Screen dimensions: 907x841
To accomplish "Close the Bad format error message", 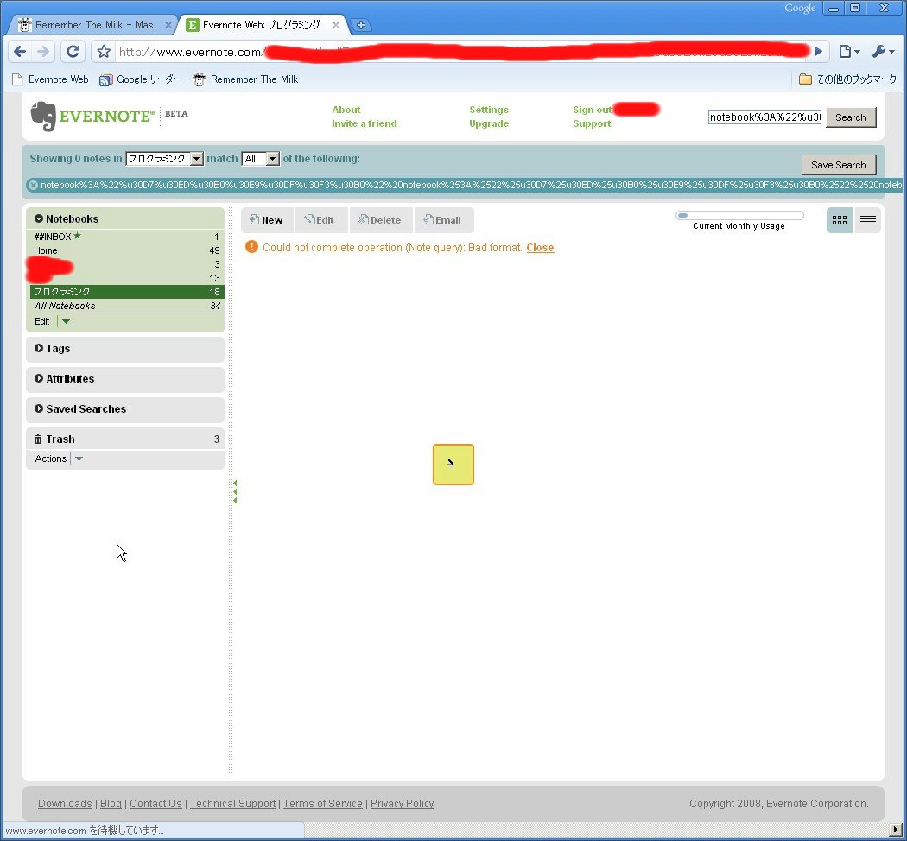I will pos(540,248).
